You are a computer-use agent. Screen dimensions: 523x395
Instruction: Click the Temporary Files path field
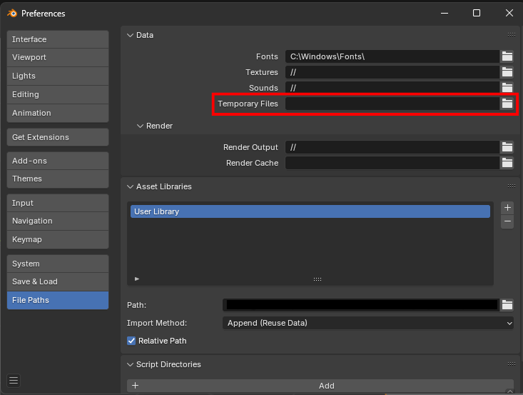pos(392,104)
